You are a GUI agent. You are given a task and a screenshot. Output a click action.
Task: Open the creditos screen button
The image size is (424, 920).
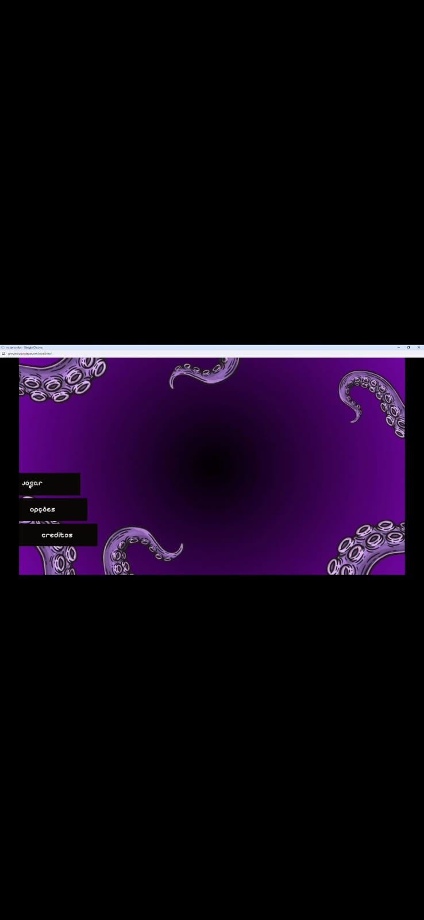click(58, 535)
